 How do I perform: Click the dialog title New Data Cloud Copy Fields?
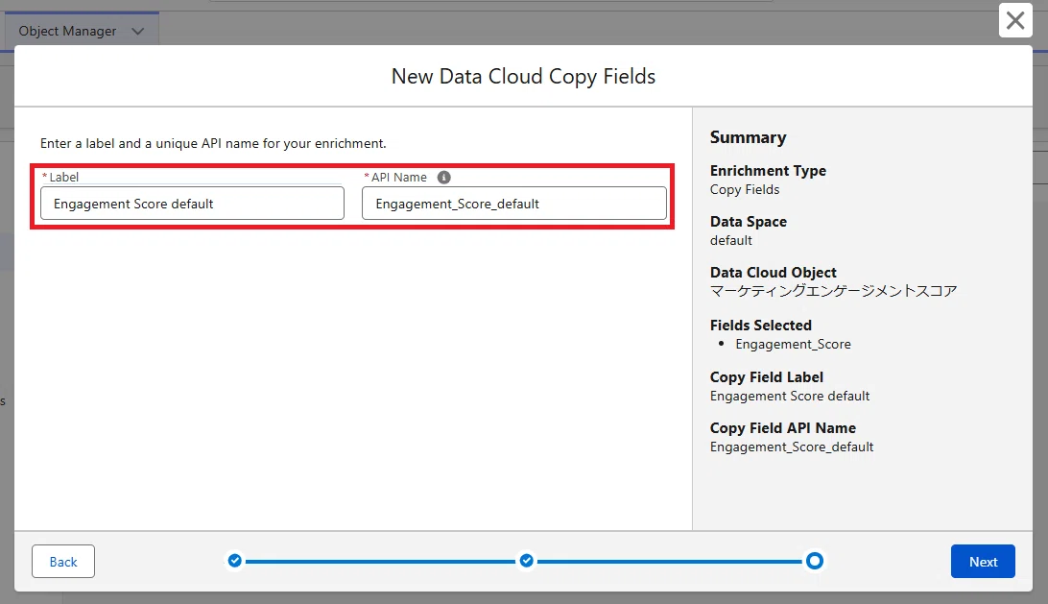point(523,76)
